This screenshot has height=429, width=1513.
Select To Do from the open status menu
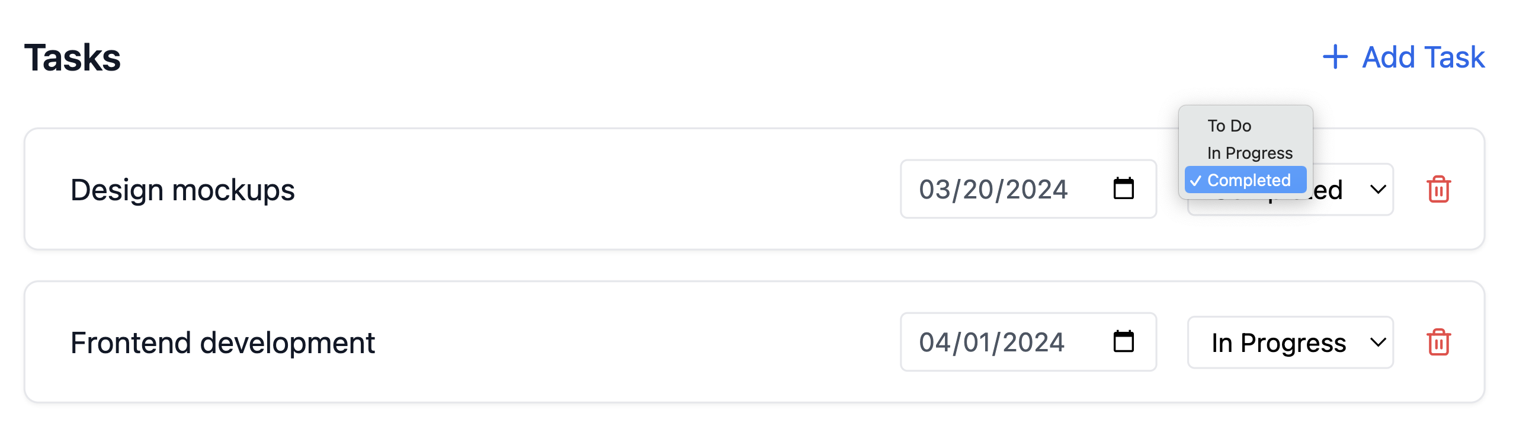(x=1229, y=125)
